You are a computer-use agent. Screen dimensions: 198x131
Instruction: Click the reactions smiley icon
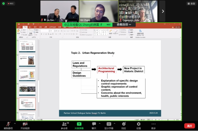click(x=124, y=124)
